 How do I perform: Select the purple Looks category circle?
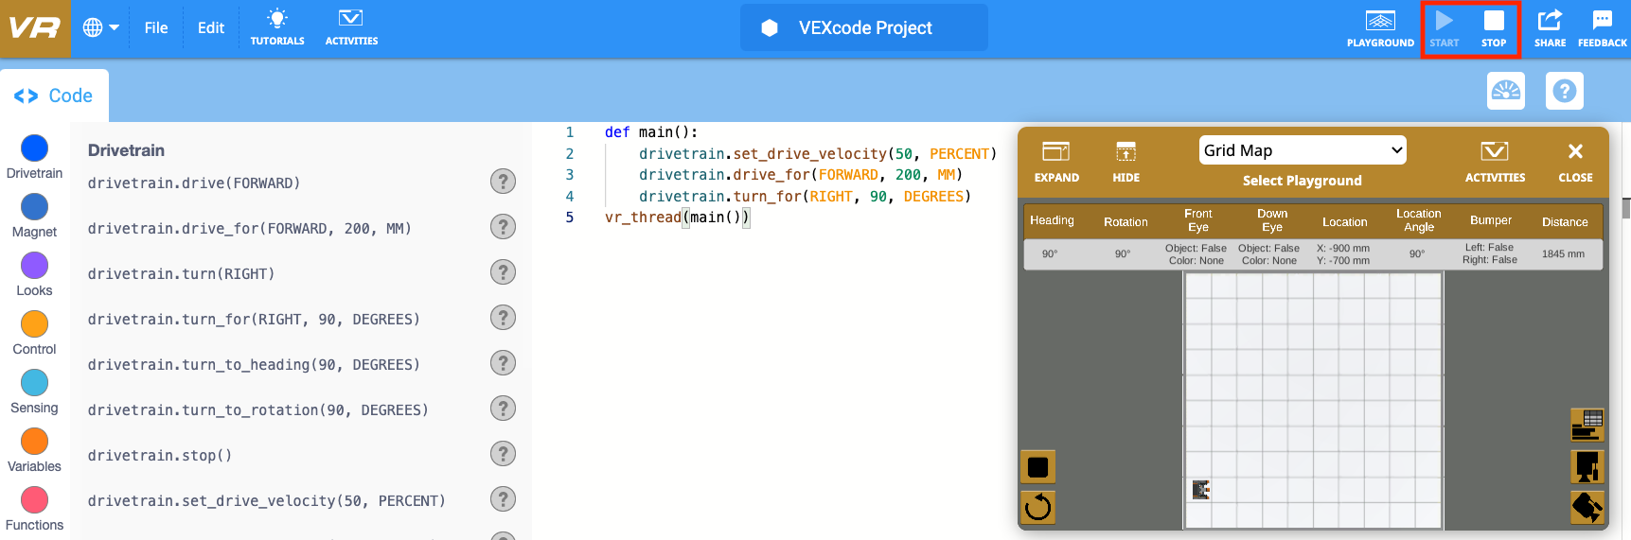pyautogui.click(x=34, y=266)
